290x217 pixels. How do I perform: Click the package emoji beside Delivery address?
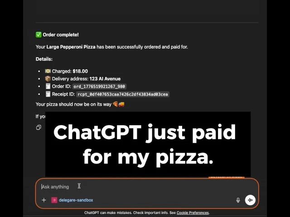coord(48,79)
